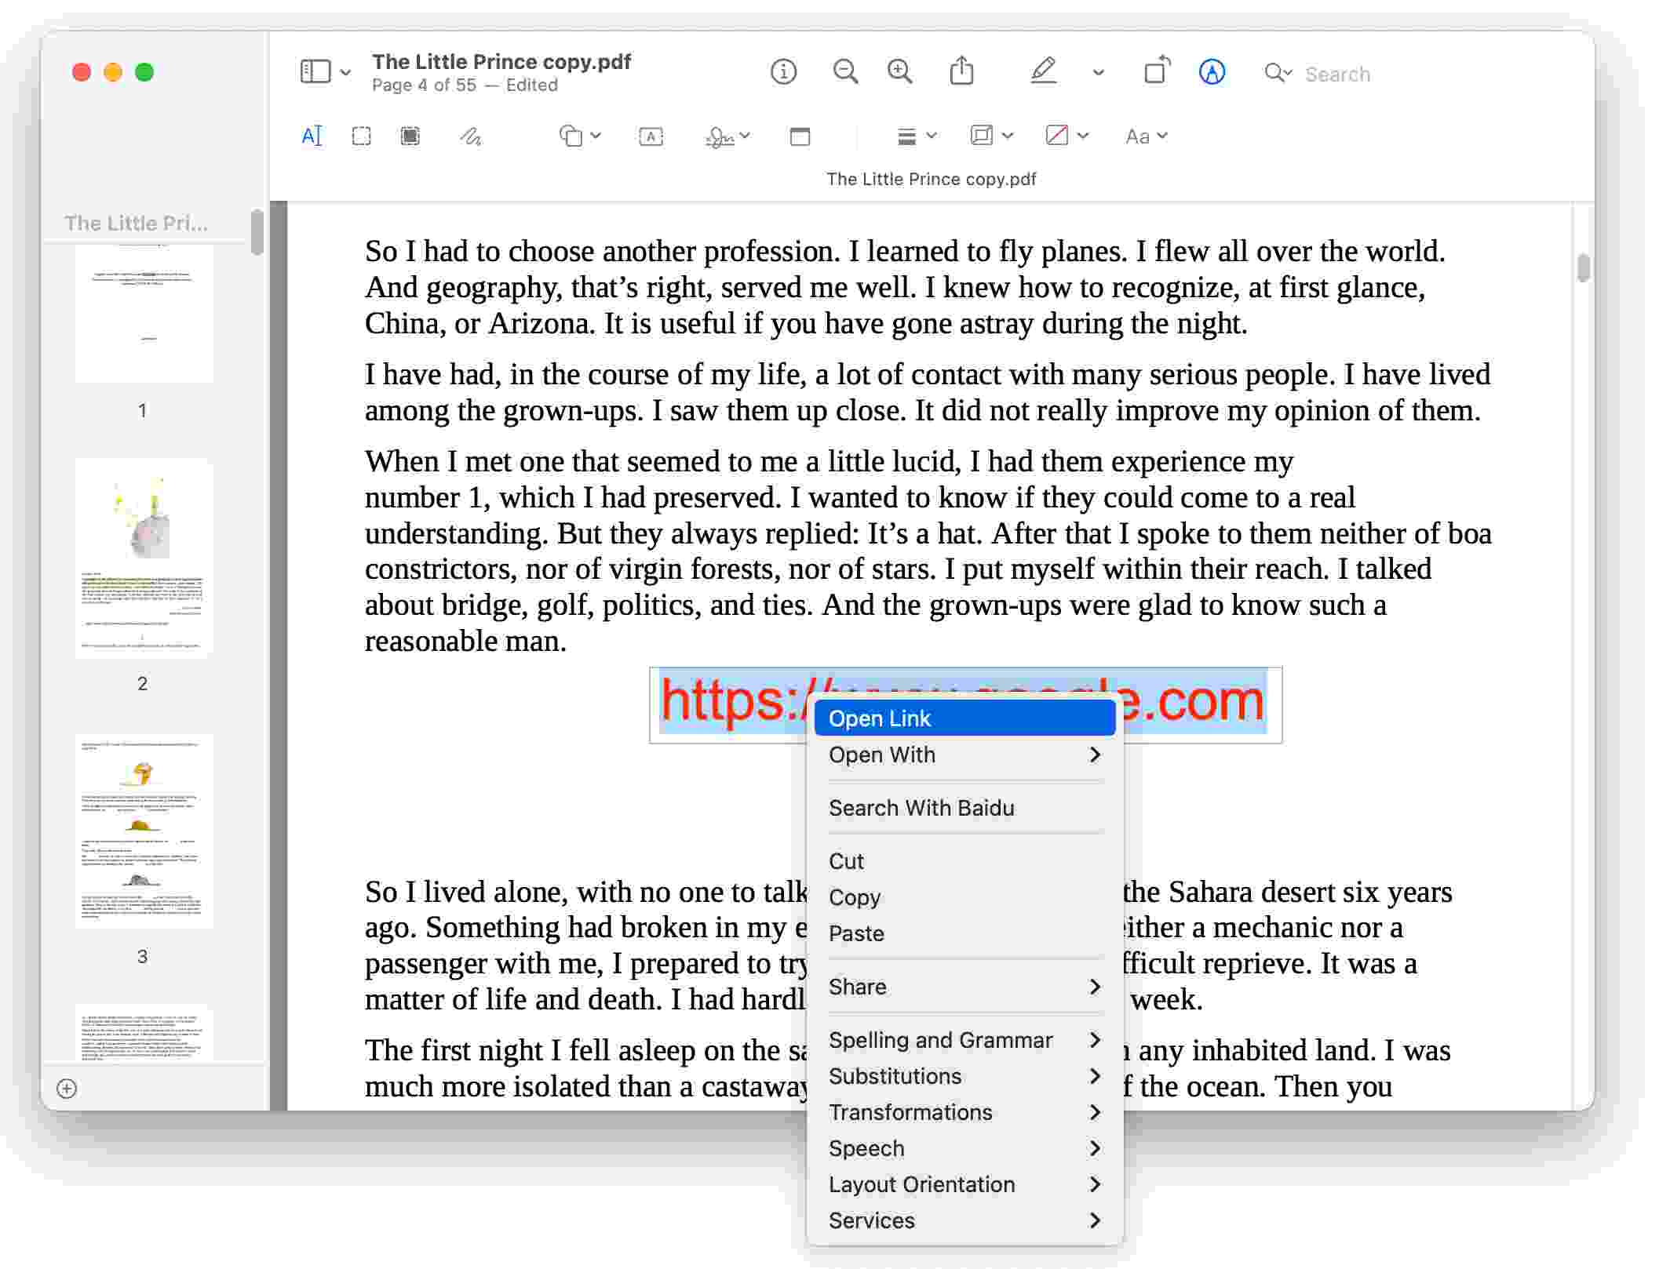This screenshot has width=1670, height=1269.
Task: Select the Redact tool
Action: [x=409, y=135]
